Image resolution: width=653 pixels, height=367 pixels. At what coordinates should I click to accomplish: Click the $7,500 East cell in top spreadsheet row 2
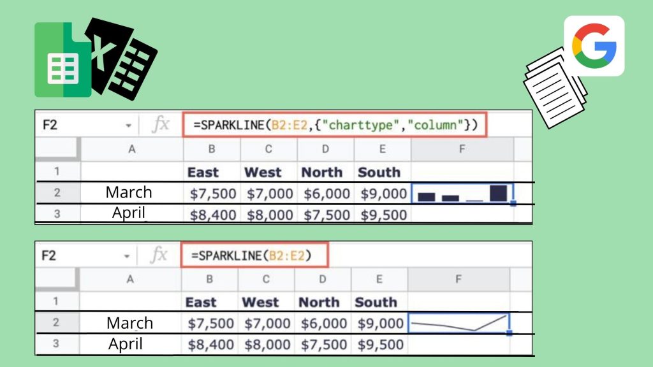pos(212,194)
